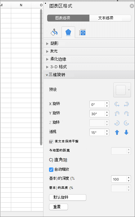
Task: Increase 透视 with stepper up arrow
Action: pyautogui.click(x=107, y=131)
